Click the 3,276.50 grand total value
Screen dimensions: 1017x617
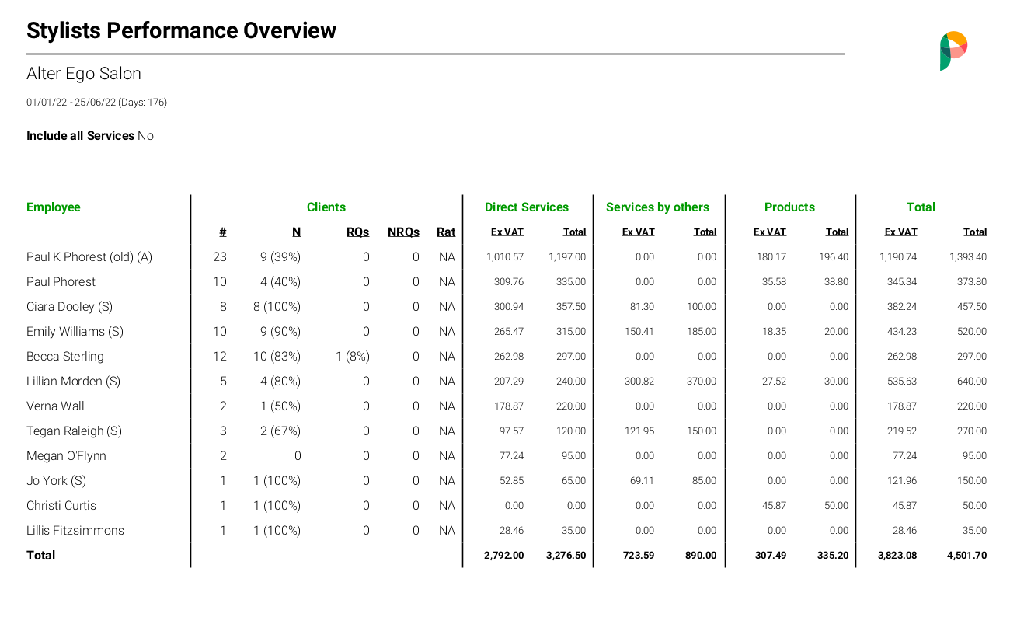click(x=566, y=556)
